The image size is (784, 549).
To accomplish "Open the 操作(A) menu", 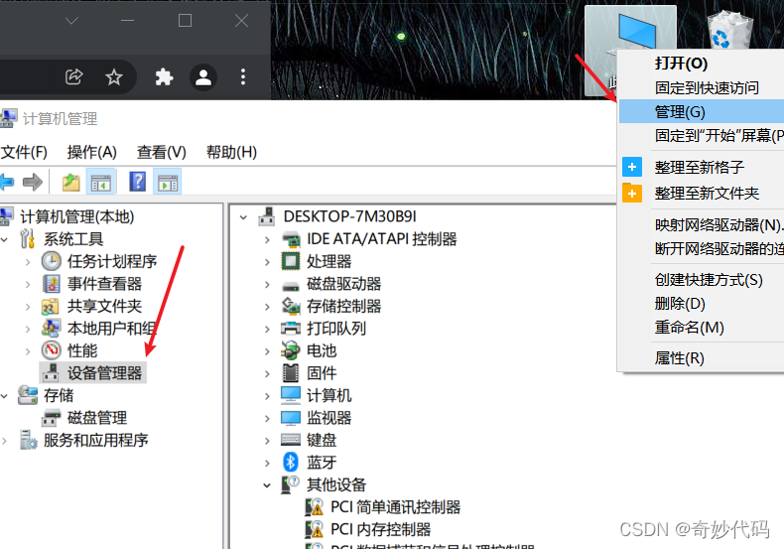I will [92, 152].
